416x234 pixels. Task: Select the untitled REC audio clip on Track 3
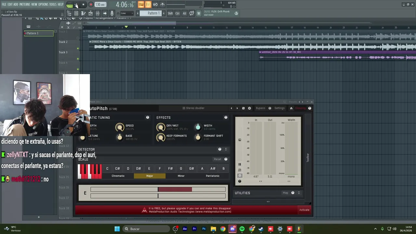(337, 55)
